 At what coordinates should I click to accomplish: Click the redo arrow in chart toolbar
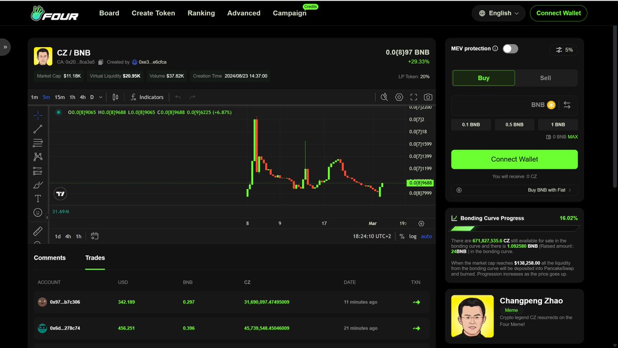193,97
